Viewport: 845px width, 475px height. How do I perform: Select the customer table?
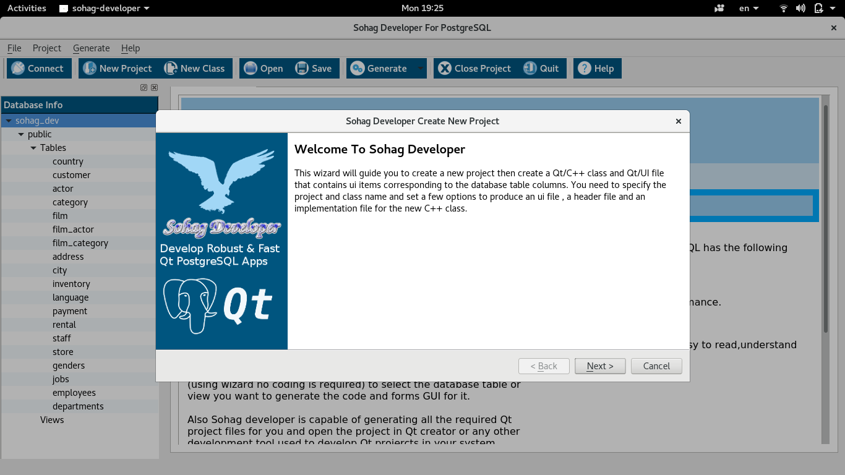click(x=72, y=175)
